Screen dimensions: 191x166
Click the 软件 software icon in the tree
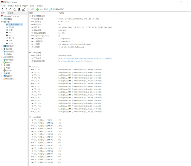pos(4,68)
